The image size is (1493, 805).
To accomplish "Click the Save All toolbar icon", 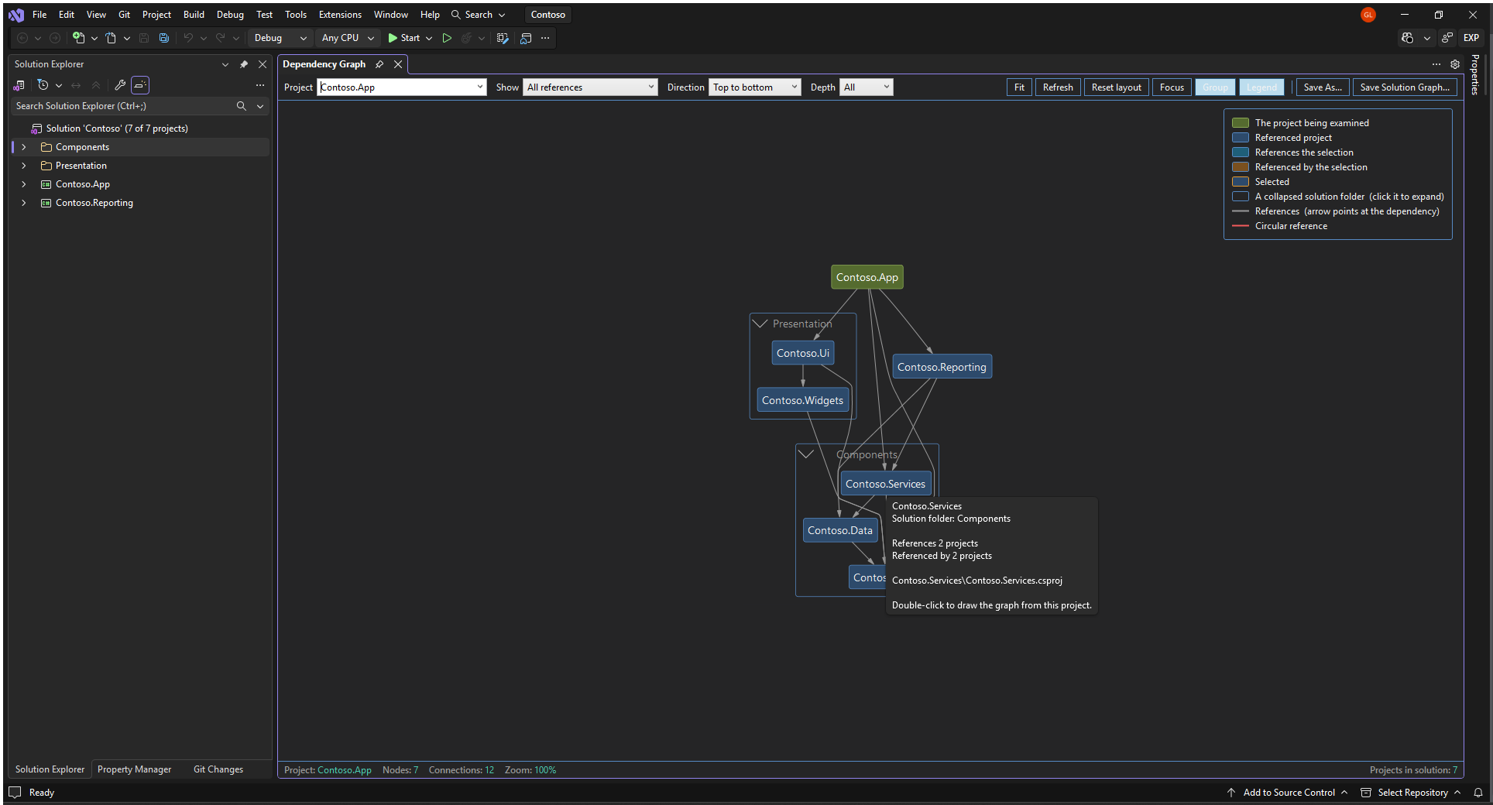I will (x=164, y=38).
